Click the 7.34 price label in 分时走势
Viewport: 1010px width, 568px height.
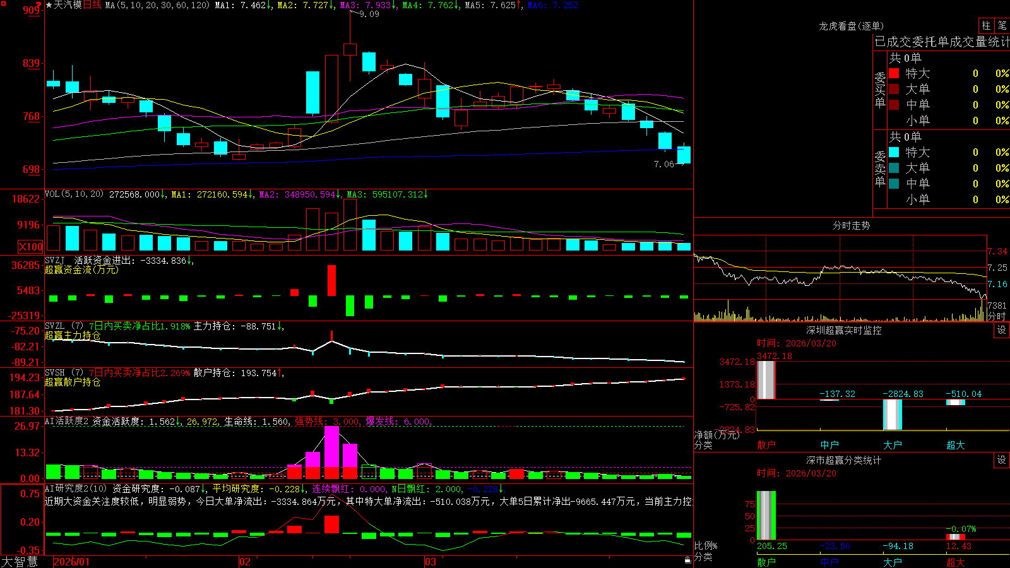tap(997, 251)
